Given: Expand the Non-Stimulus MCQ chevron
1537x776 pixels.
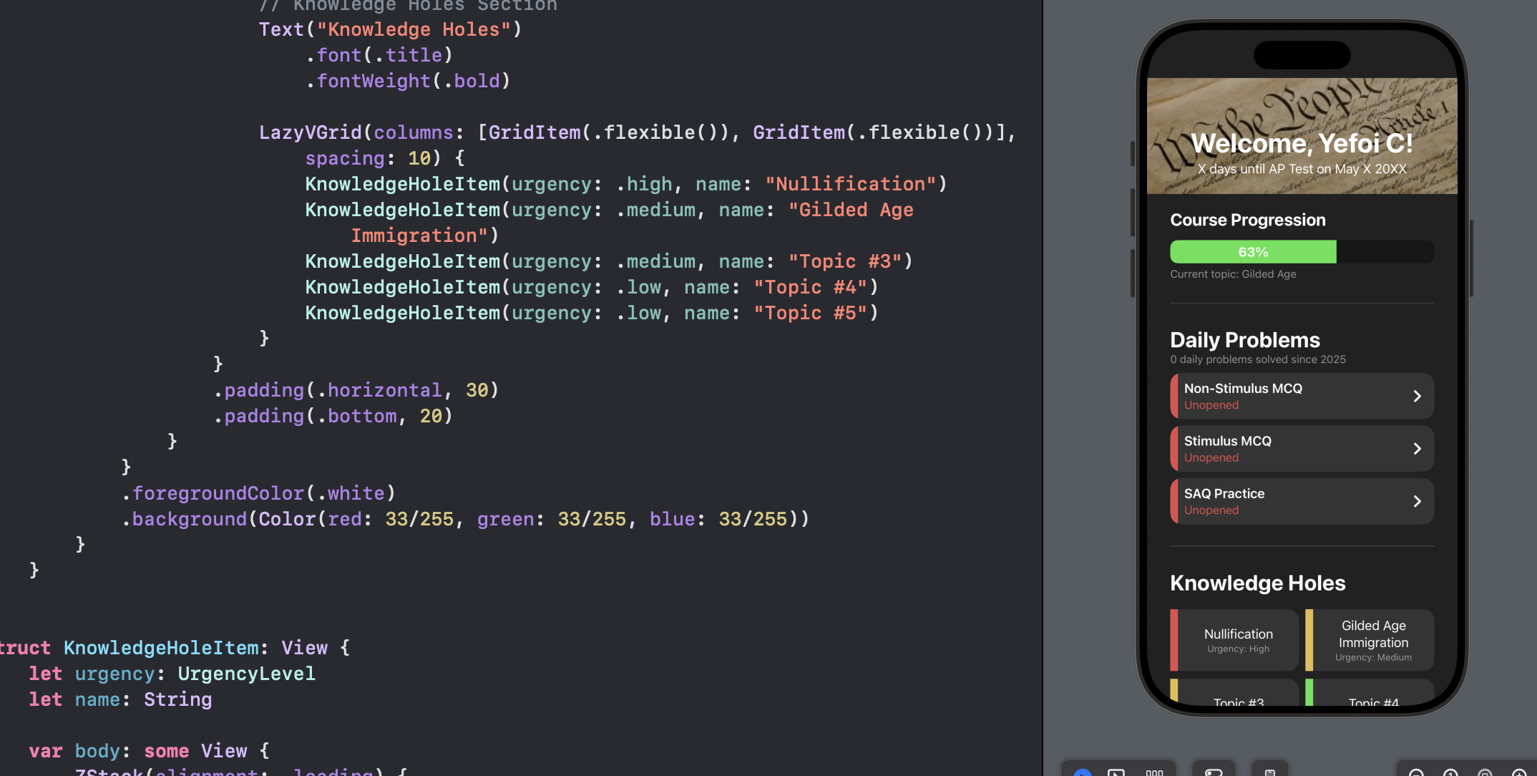Looking at the screenshot, I should [x=1417, y=396].
